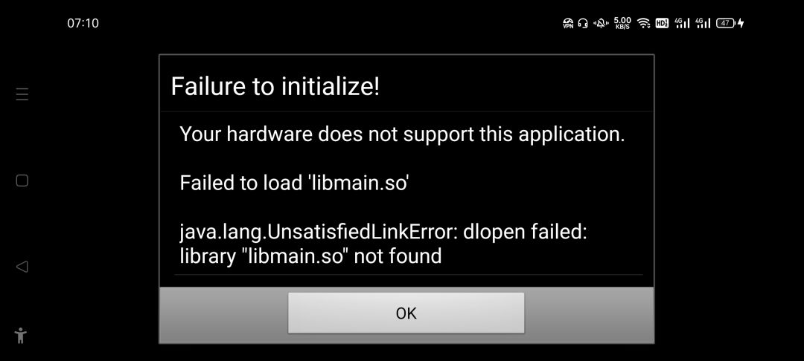Viewport: 804px width, 361px height.
Task: Go home using square navigation button
Action: click(x=22, y=180)
